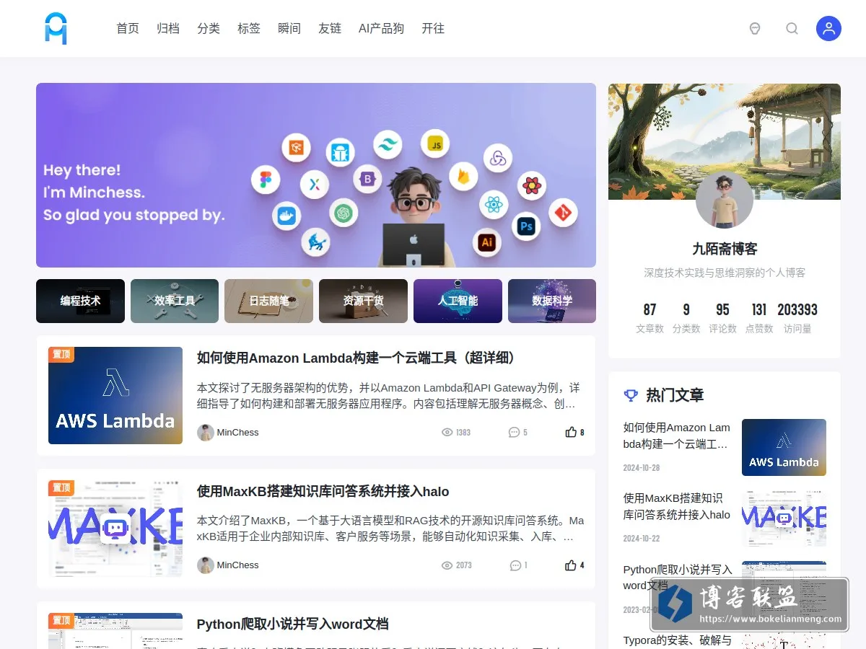Viewport: 866px width, 649px height.
Task: Open the 开往 nav link
Action: pyautogui.click(x=433, y=29)
